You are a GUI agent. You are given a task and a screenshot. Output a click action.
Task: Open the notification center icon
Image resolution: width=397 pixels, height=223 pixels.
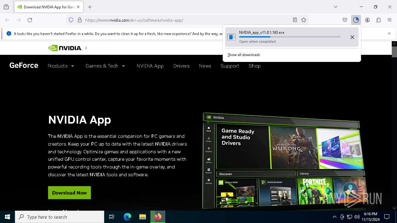click(387, 217)
